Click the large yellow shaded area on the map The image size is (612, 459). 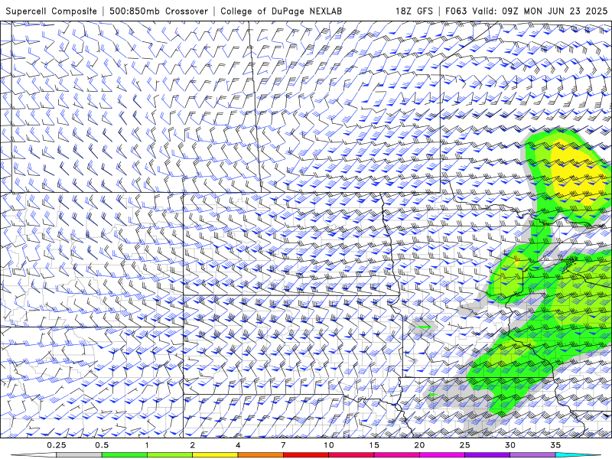[x=578, y=174]
